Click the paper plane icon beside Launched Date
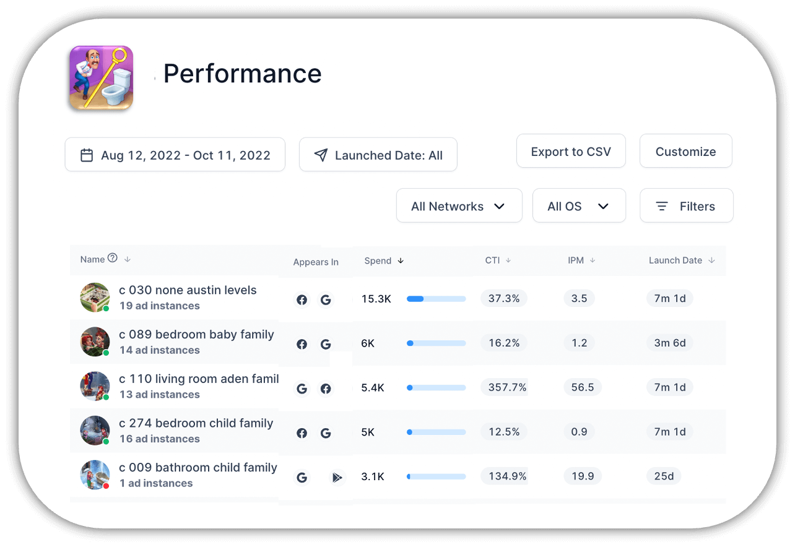The width and height of the screenshot is (795, 547). click(320, 155)
